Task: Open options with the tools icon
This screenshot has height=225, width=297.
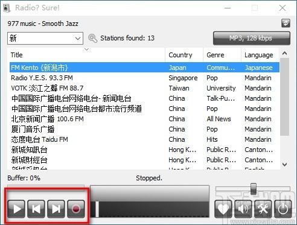Action: (263, 209)
